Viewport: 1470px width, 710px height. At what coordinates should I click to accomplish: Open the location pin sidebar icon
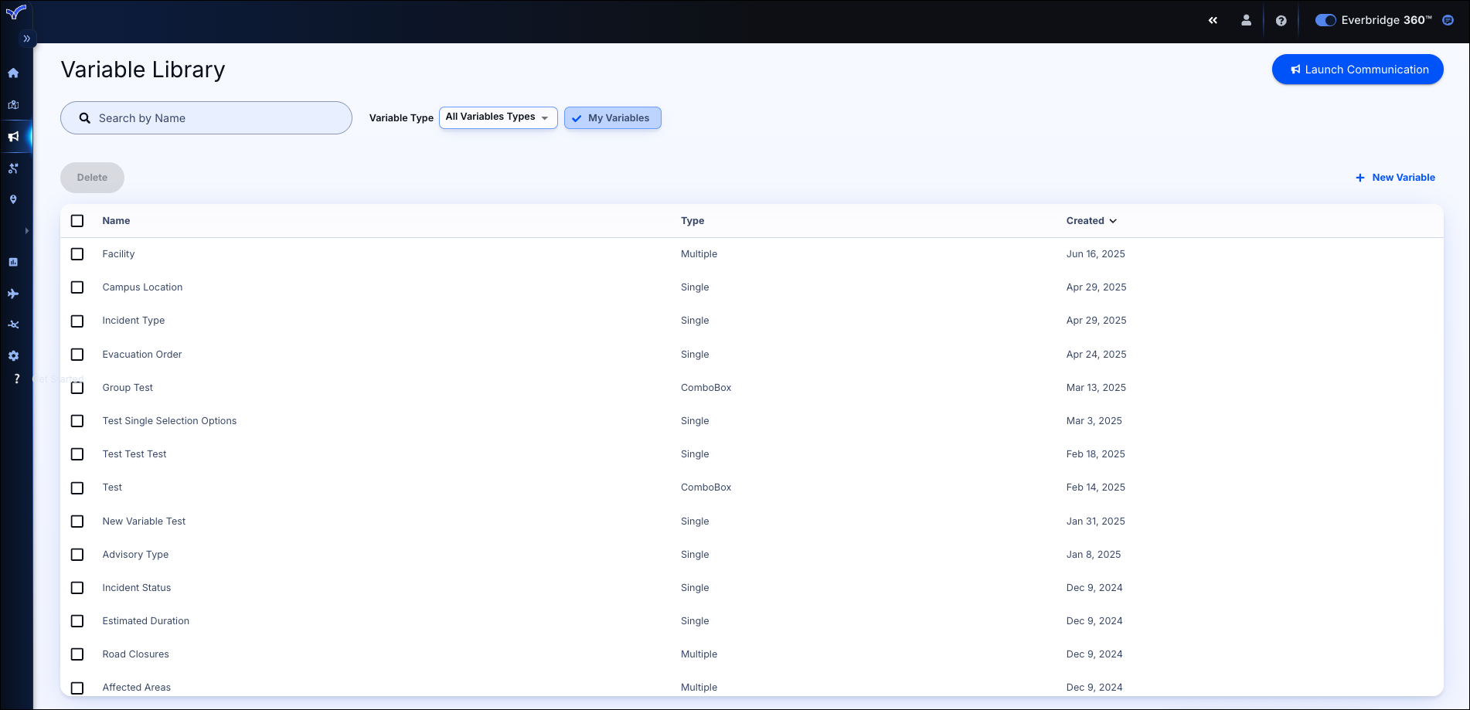tap(13, 199)
